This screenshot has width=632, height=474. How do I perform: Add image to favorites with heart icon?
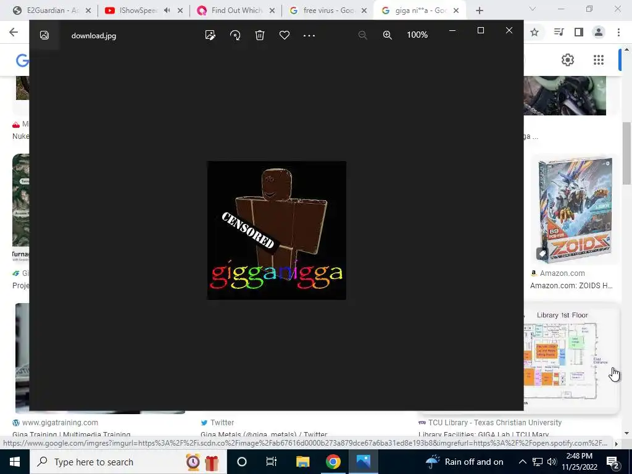coord(285,35)
